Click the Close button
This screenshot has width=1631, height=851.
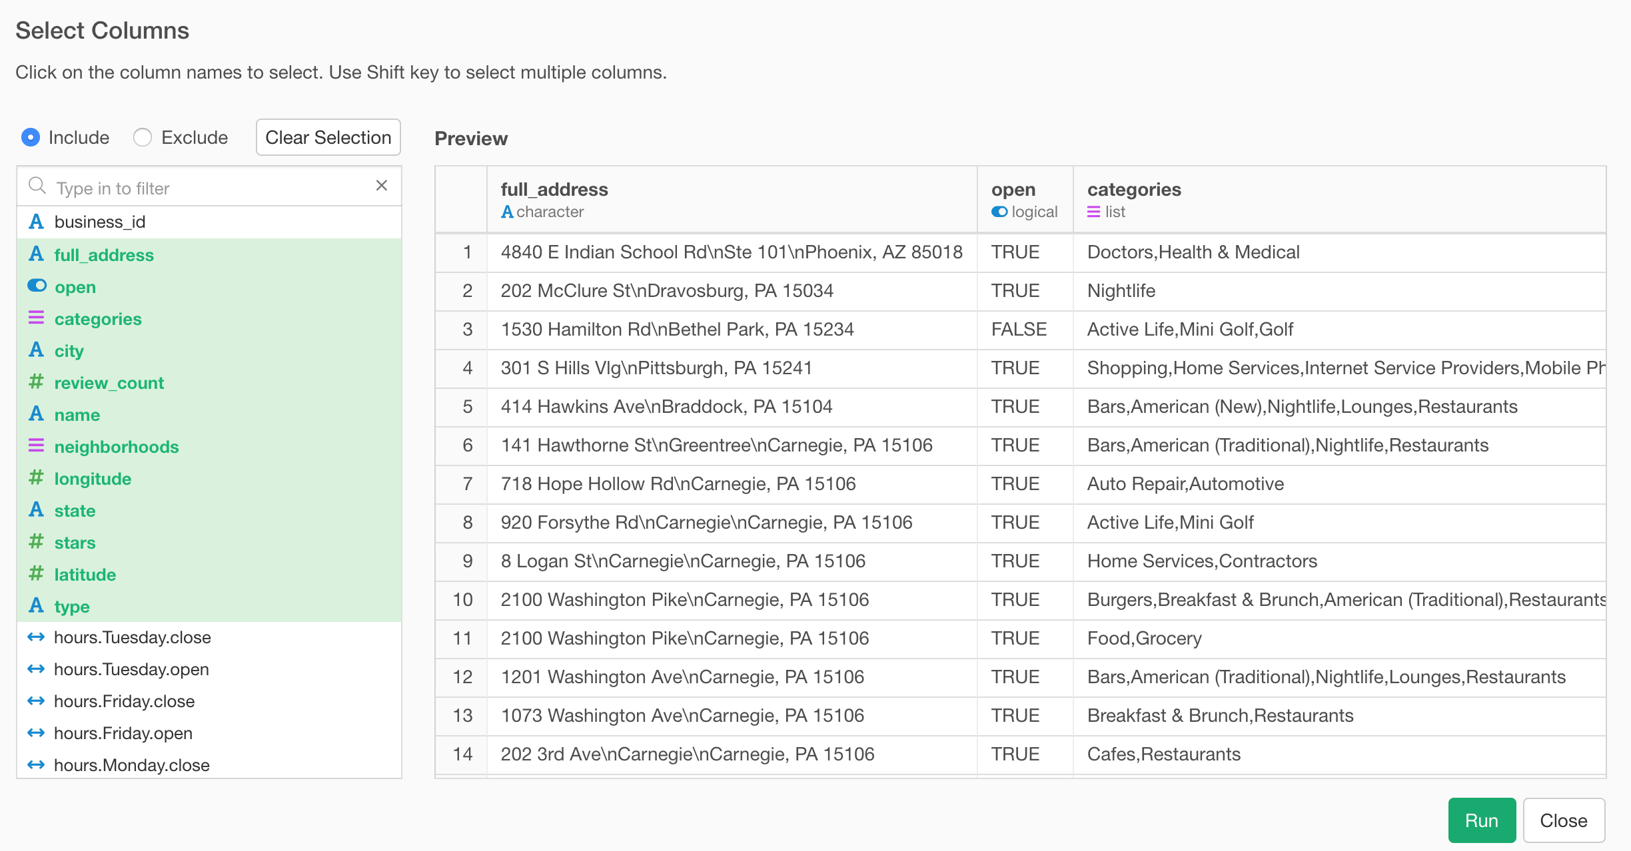1564,820
